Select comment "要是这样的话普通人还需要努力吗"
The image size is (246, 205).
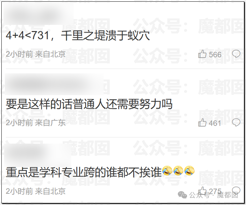(x=89, y=104)
